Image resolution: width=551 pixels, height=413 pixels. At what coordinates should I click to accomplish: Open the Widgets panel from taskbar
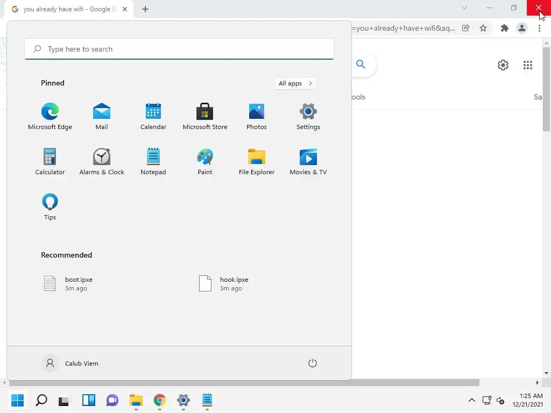tap(89, 400)
